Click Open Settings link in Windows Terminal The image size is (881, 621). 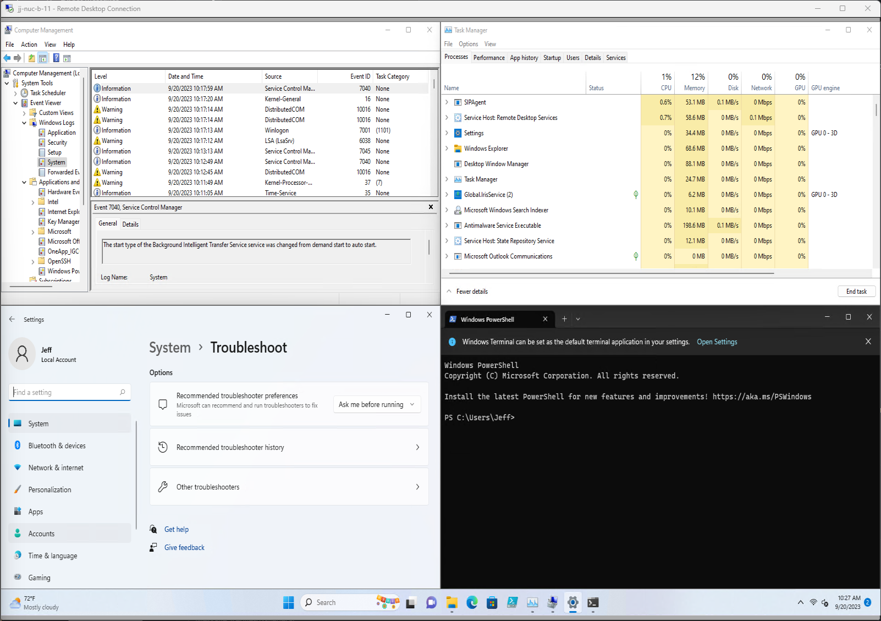point(717,342)
